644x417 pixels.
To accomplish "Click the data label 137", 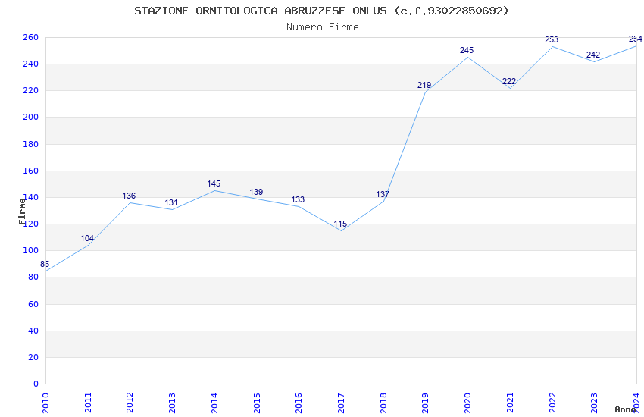I will 383,194.
